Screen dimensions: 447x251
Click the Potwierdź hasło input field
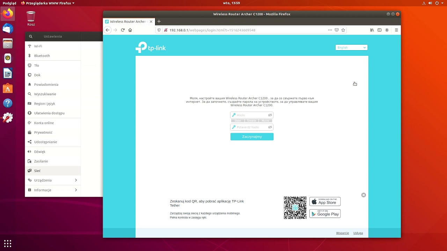tap(252, 127)
